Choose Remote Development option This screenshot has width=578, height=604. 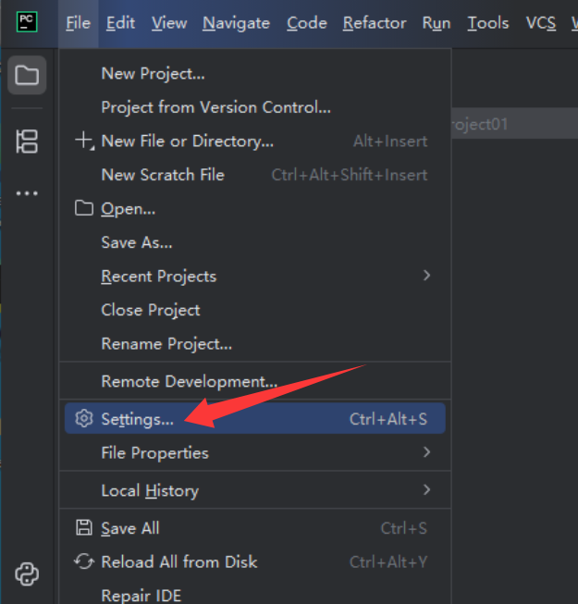point(189,381)
